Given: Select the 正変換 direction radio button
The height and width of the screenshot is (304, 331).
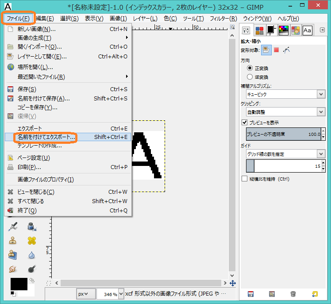Looking at the screenshot, I should [250, 68].
